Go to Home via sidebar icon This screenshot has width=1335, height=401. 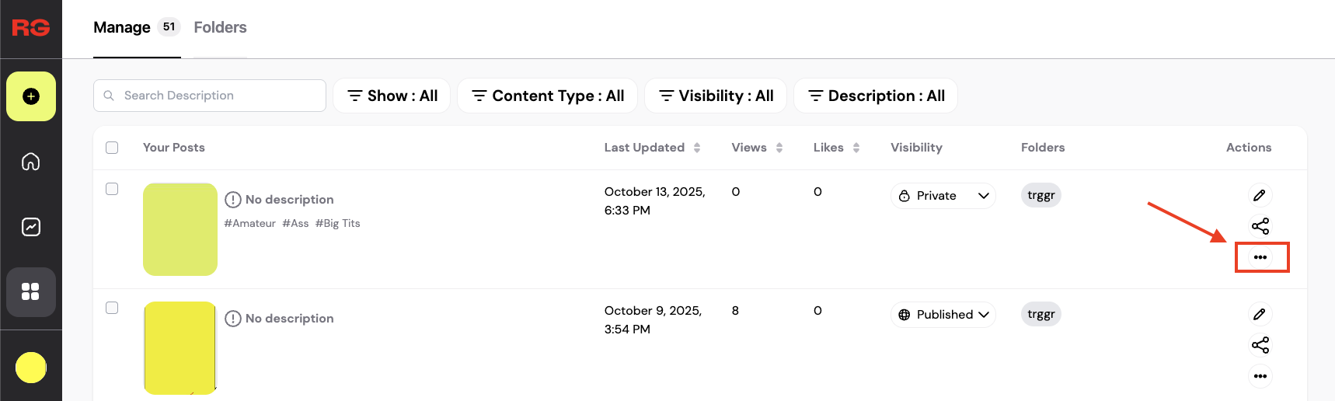31,162
